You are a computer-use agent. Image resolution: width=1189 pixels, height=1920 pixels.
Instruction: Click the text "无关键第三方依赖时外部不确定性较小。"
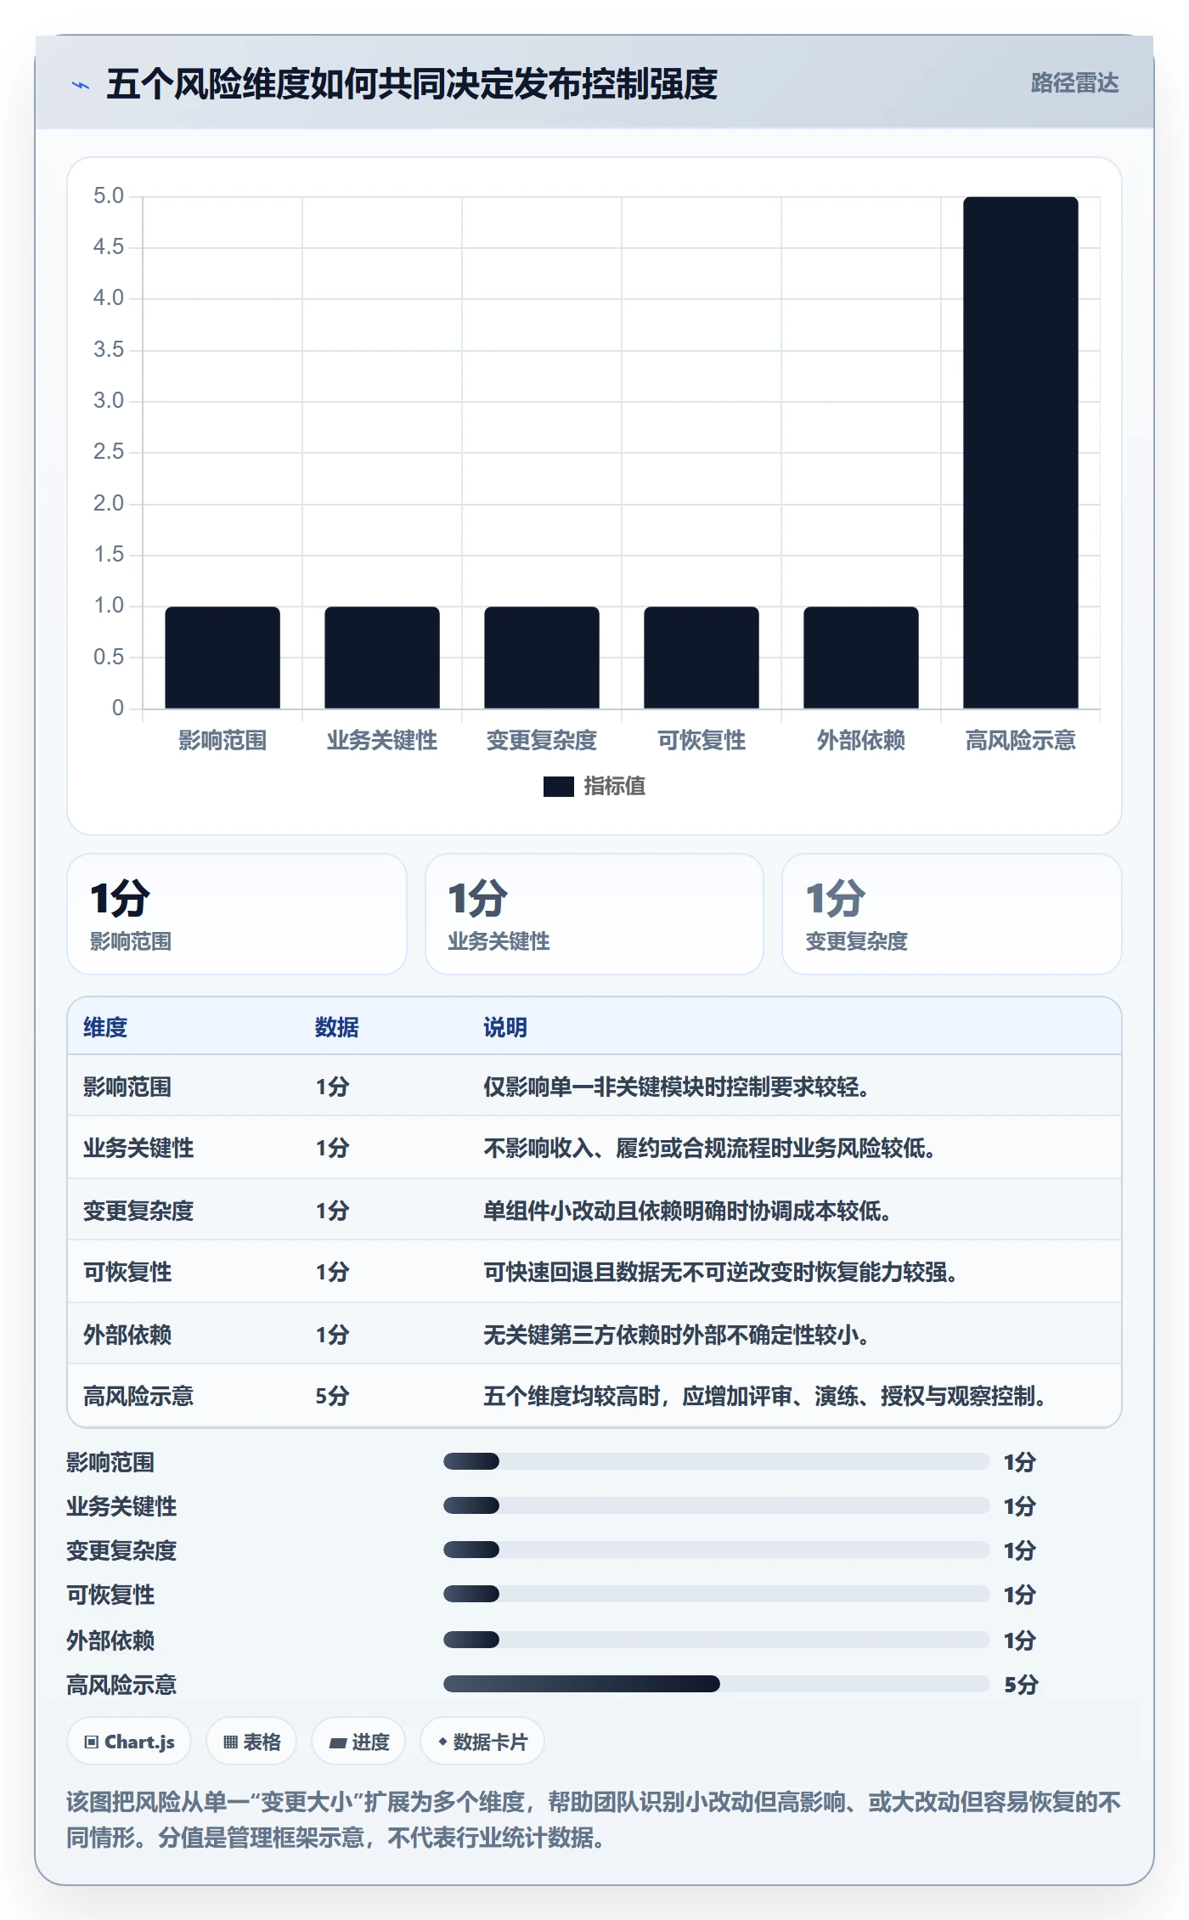point(676,1335)
